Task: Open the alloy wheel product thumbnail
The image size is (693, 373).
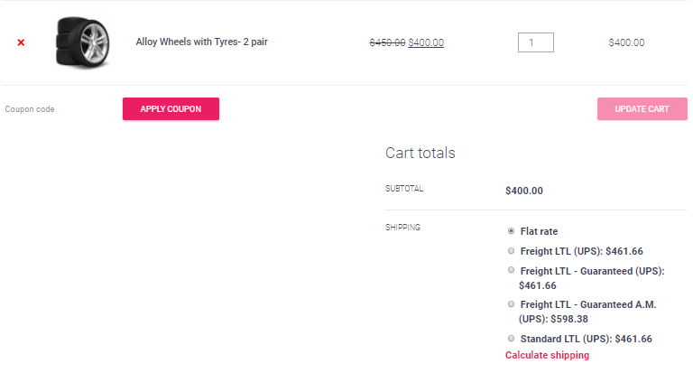Action: tap(83, 42)
